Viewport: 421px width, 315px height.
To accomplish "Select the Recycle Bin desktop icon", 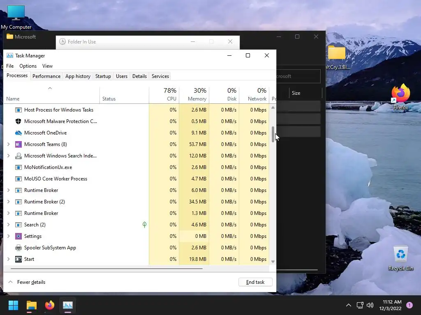I will [400, 259].
